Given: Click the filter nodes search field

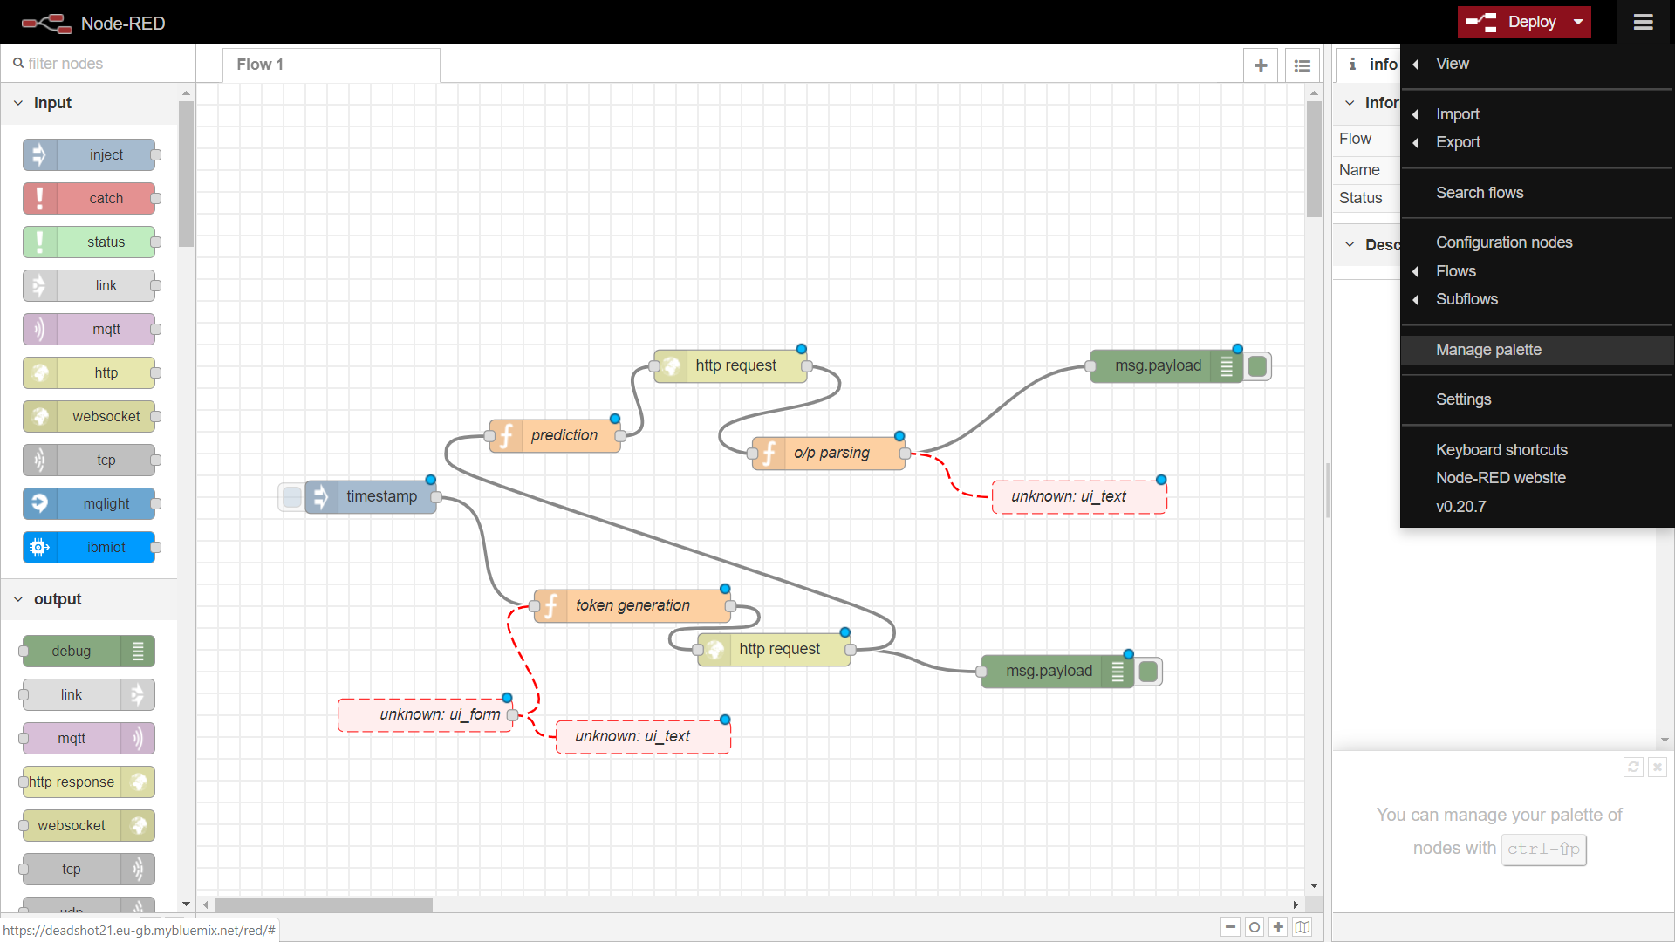Looking at the screenshot, I should 99,64.
